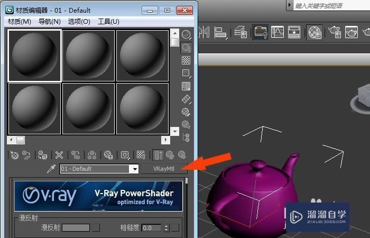Click the Make Material Copy icon

point(76,155)
